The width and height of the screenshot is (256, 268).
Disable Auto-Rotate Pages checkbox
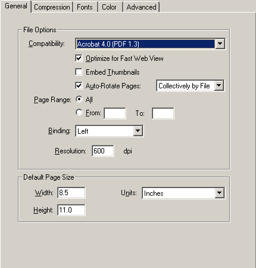(x=79, y=86)
